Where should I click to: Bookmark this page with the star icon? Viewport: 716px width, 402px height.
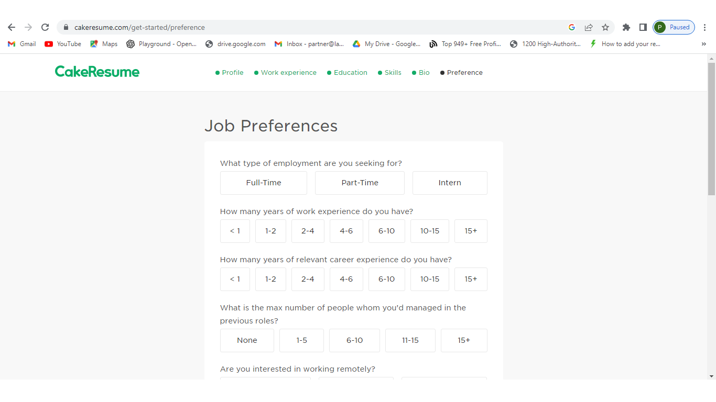pos(605,27)
